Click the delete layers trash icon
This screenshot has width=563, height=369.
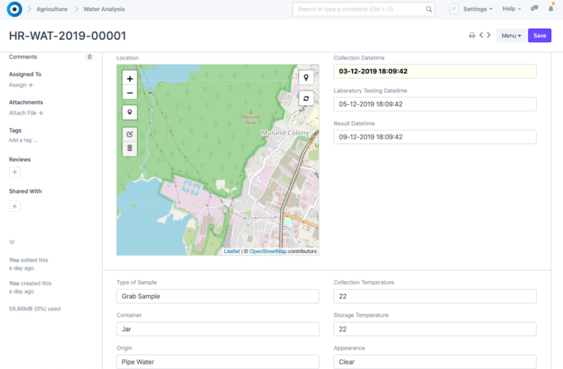coord(130,147)
